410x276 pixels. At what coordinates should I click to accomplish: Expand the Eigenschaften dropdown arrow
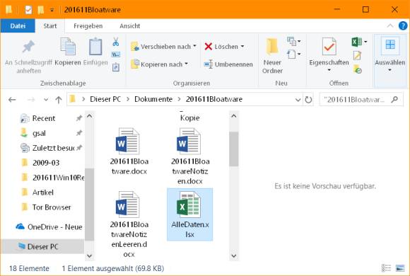point(329,70)
